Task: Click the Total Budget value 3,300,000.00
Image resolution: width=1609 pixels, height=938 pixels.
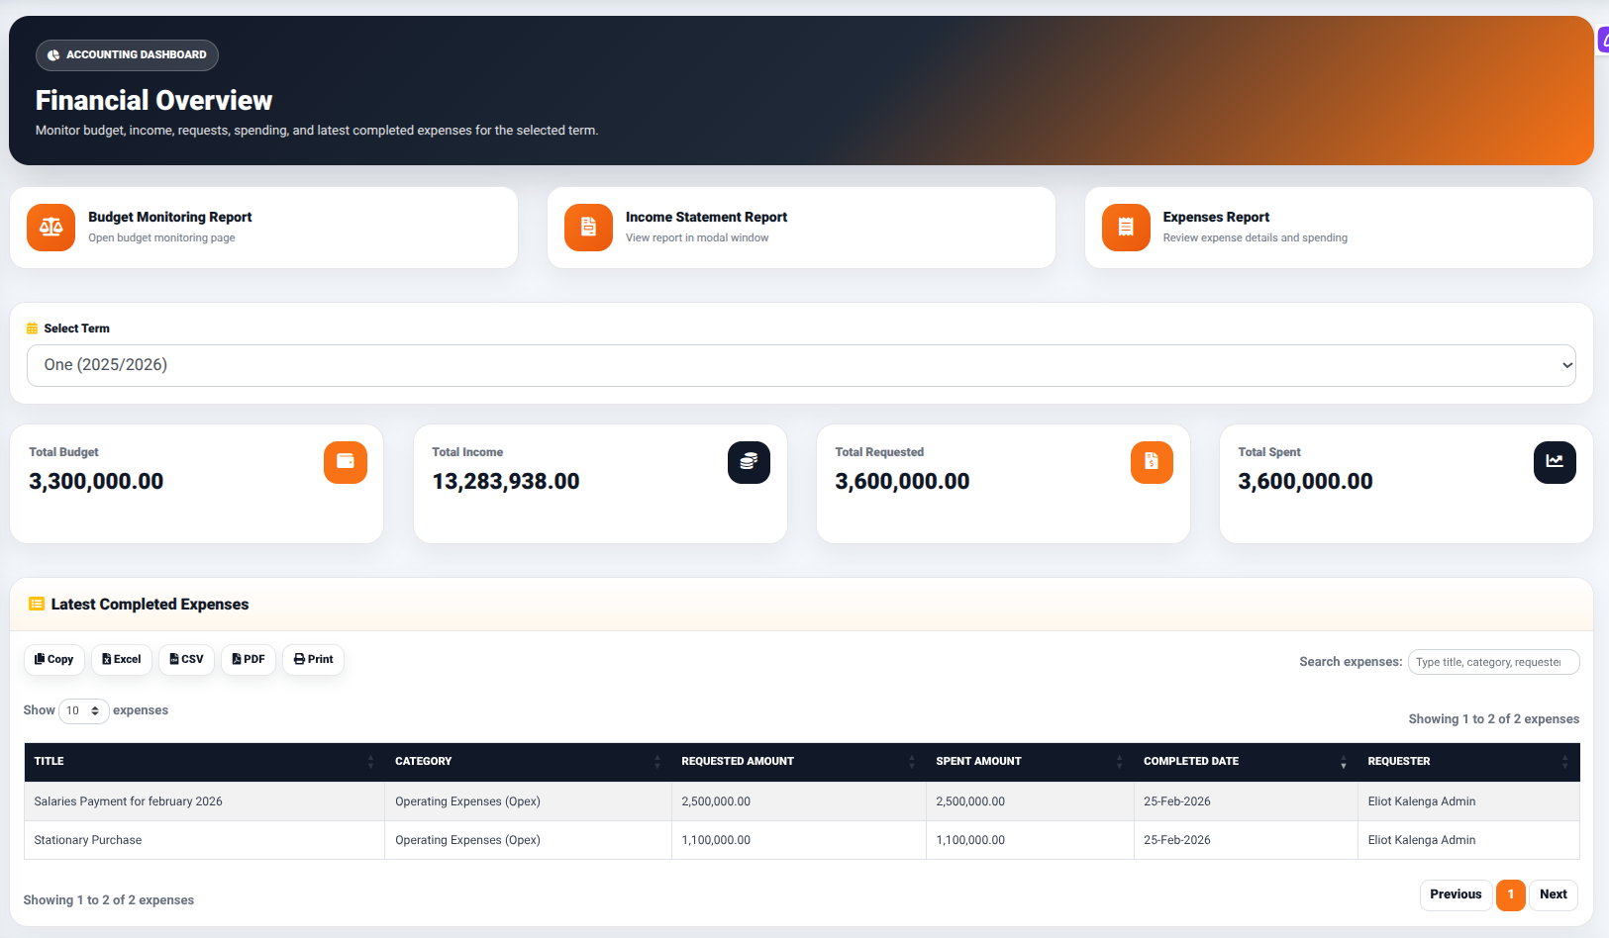Action: click(x=96, y=482)
